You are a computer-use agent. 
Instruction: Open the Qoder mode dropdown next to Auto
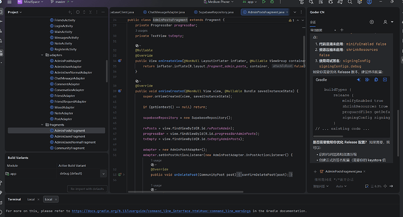click(x=321, y=186)
